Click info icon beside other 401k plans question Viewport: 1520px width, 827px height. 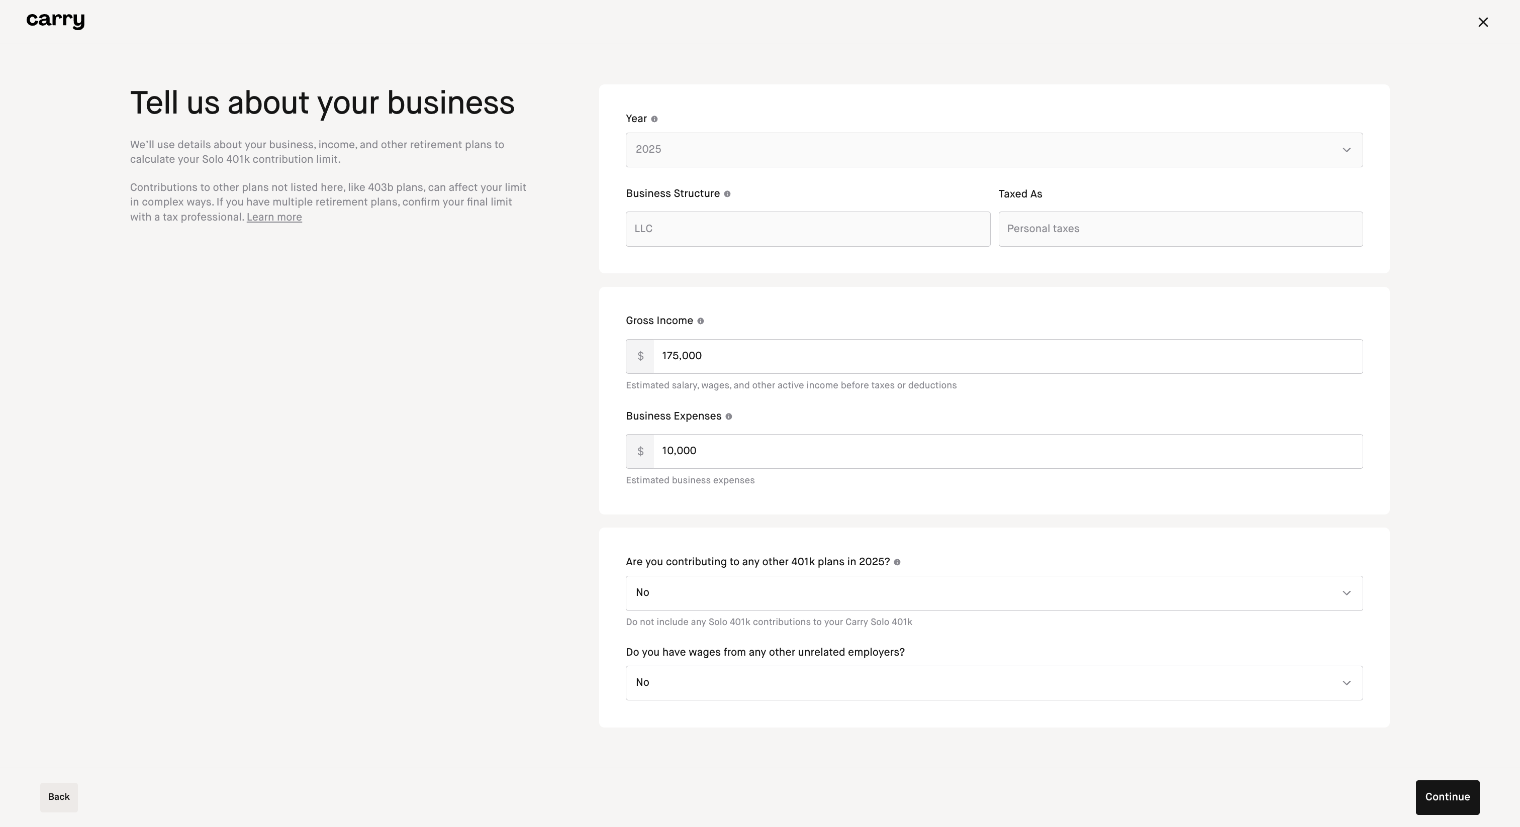tap(897, 562)
